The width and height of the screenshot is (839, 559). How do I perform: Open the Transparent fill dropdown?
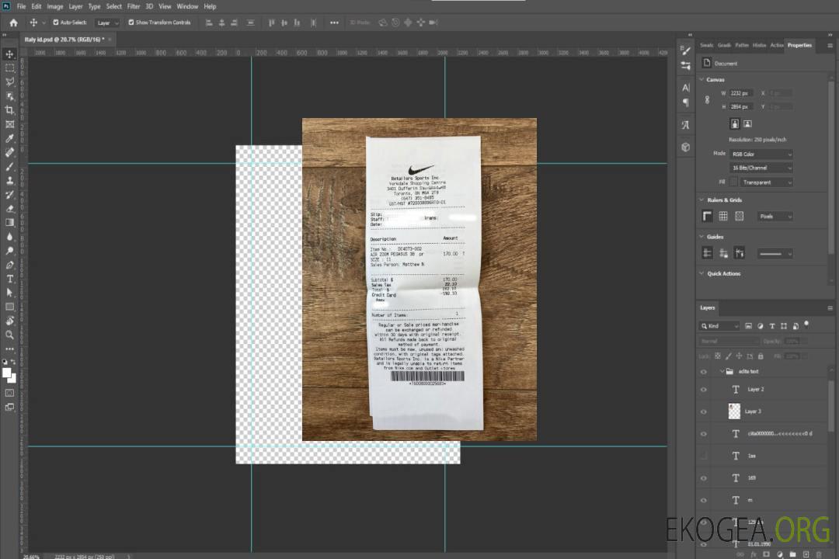click(x=766, y=182)
